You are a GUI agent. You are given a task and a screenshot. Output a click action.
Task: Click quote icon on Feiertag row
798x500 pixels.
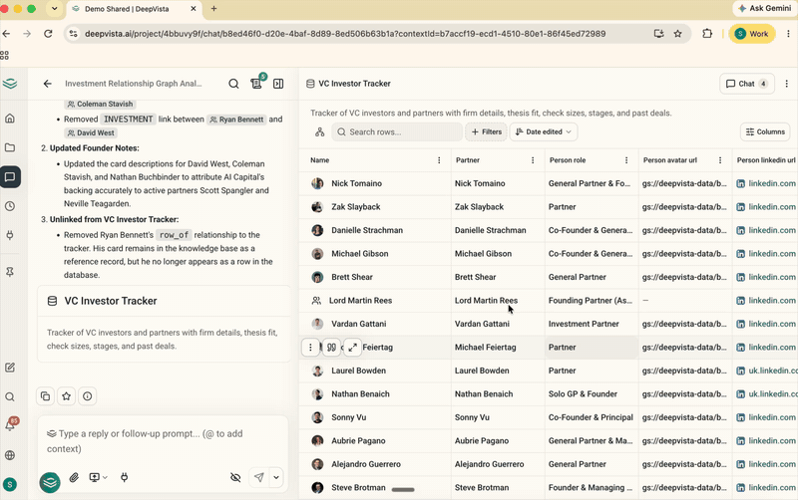(331, 348)
